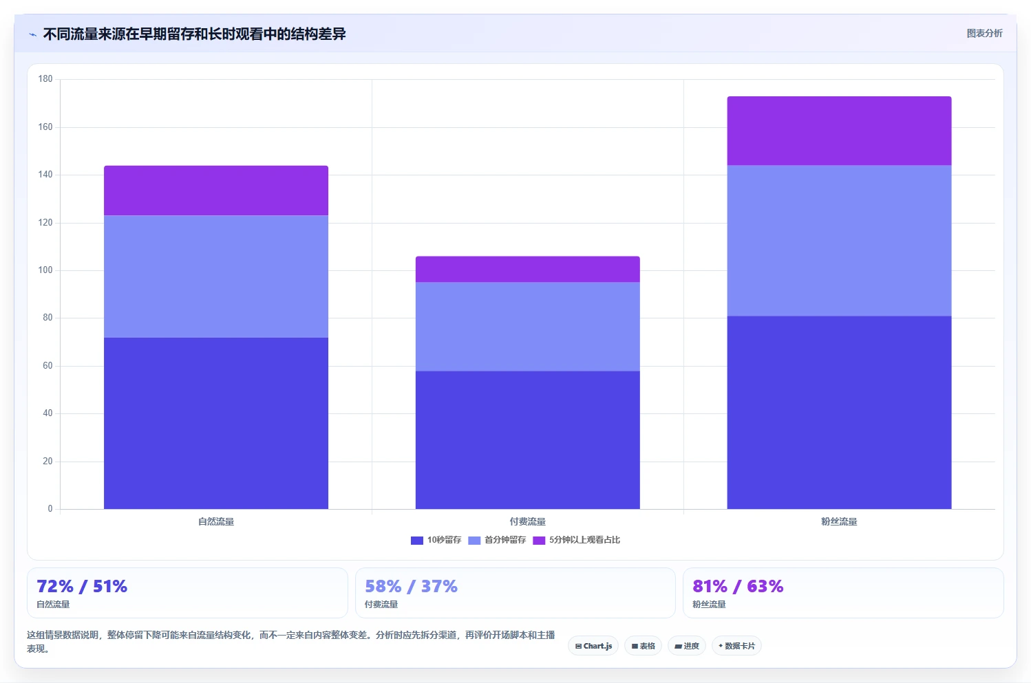Toggle the 首分钟留存 legend entry
Screen dimensions: 1031x683
point(497,540)
